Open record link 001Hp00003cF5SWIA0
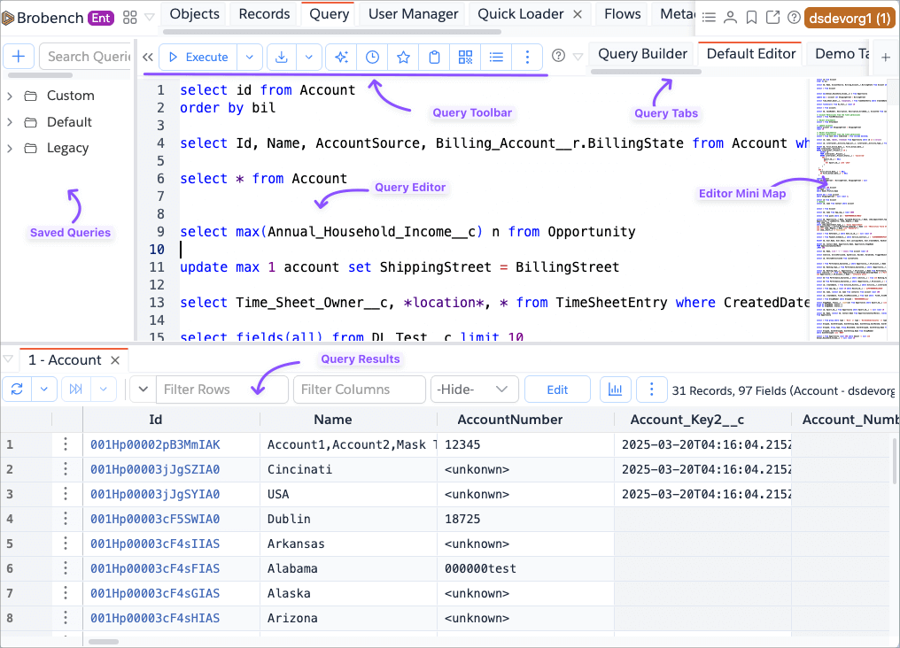This screenshot has height=648, width=900. [155, 519]
